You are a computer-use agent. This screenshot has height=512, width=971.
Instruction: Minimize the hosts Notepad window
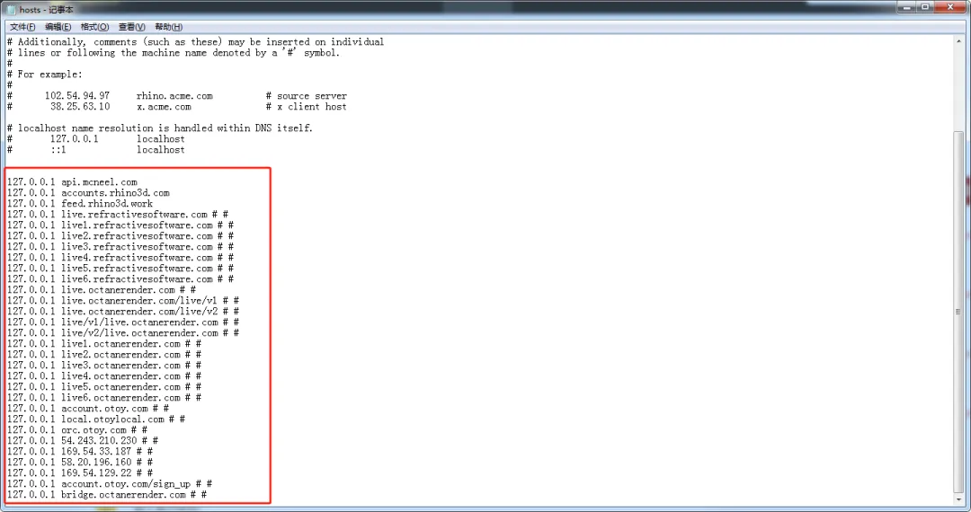click(906, 7)
